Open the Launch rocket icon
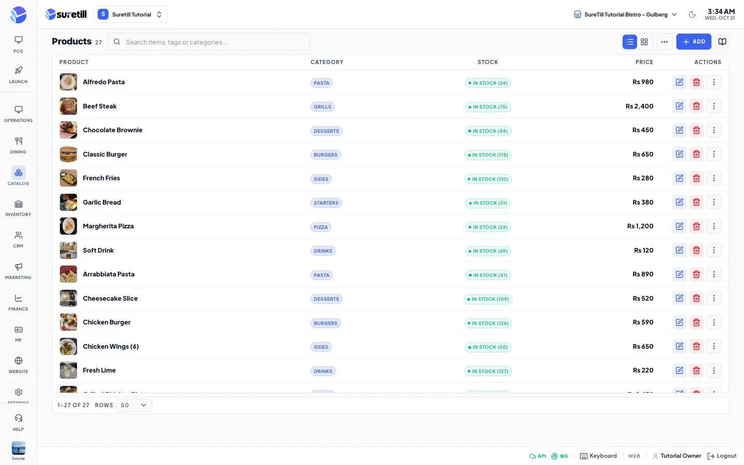The width and height of the screenshot is (744, 465). [18, 75]
